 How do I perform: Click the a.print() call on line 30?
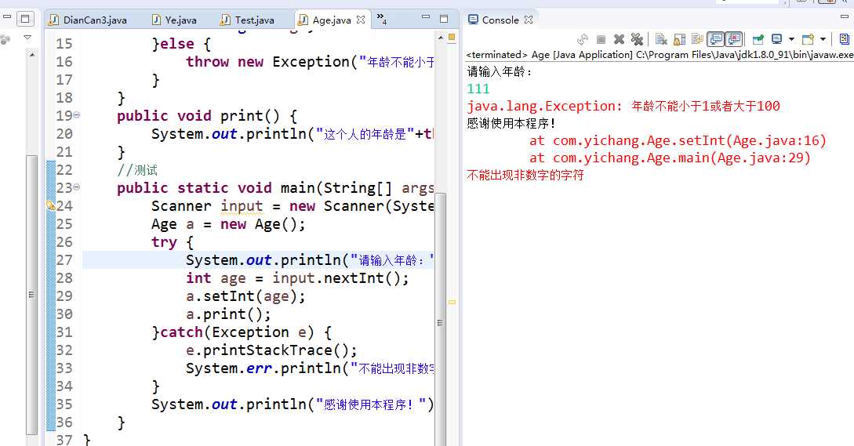click(228, 314)
